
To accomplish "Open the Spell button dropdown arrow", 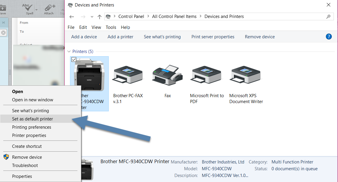I will (x=36, y=10).
